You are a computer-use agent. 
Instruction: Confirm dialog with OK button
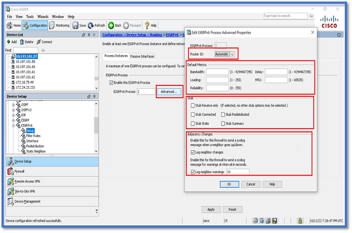click(229, 185)
